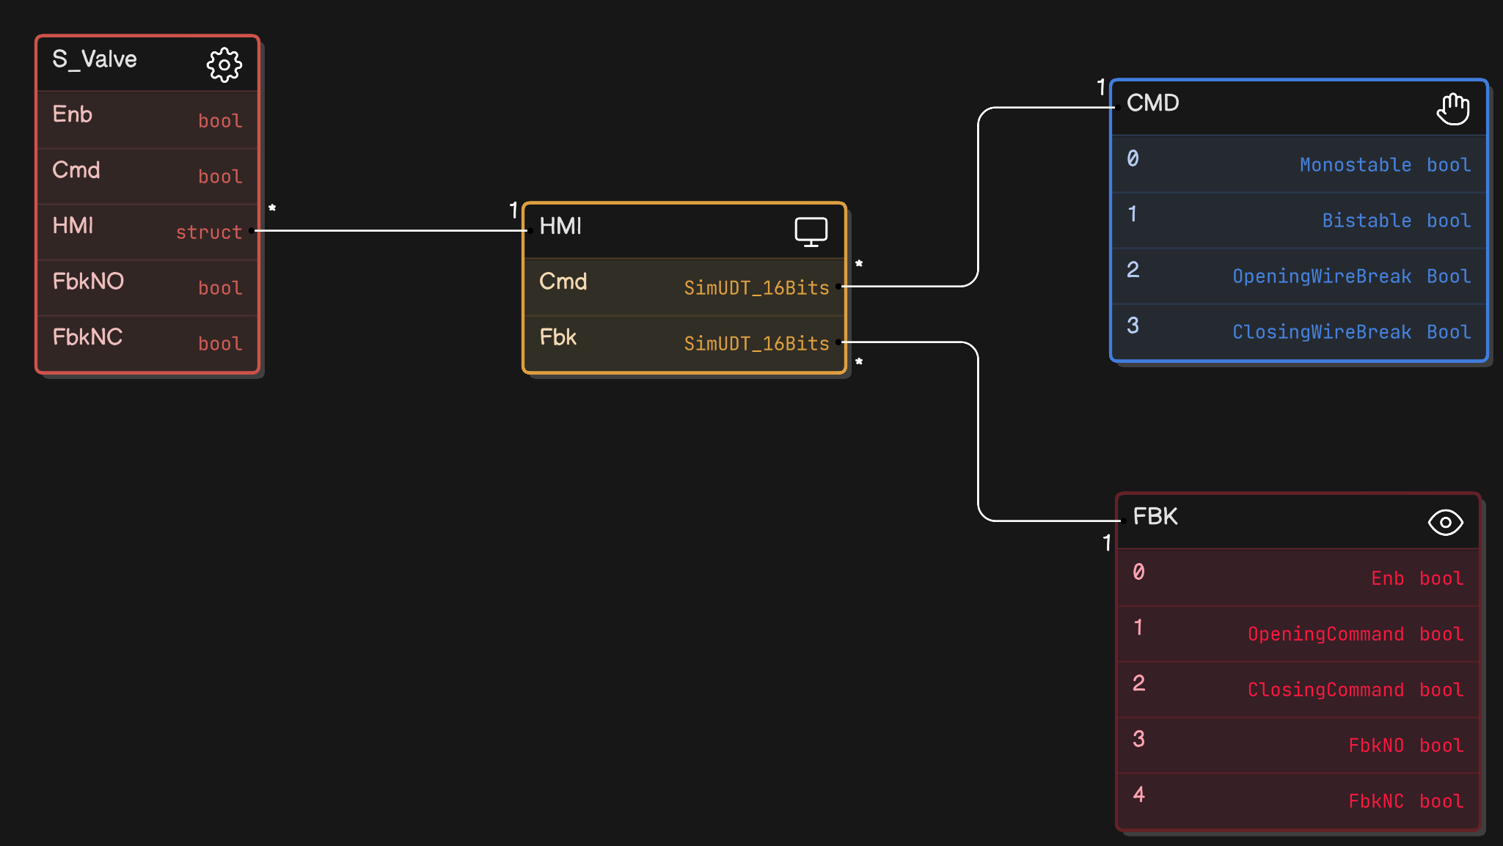This screenshot has width=1503, height=846.
Task: Select the FbkNC row in S_Valve
Action: (147, 342)
